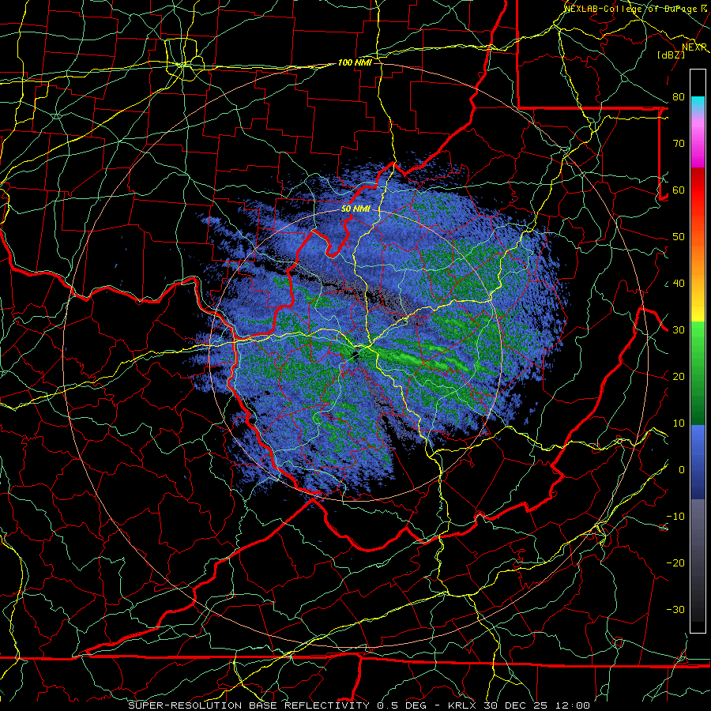Click the "0" value on the dBZ scale
711x711 pixels.
click(682, 470)
